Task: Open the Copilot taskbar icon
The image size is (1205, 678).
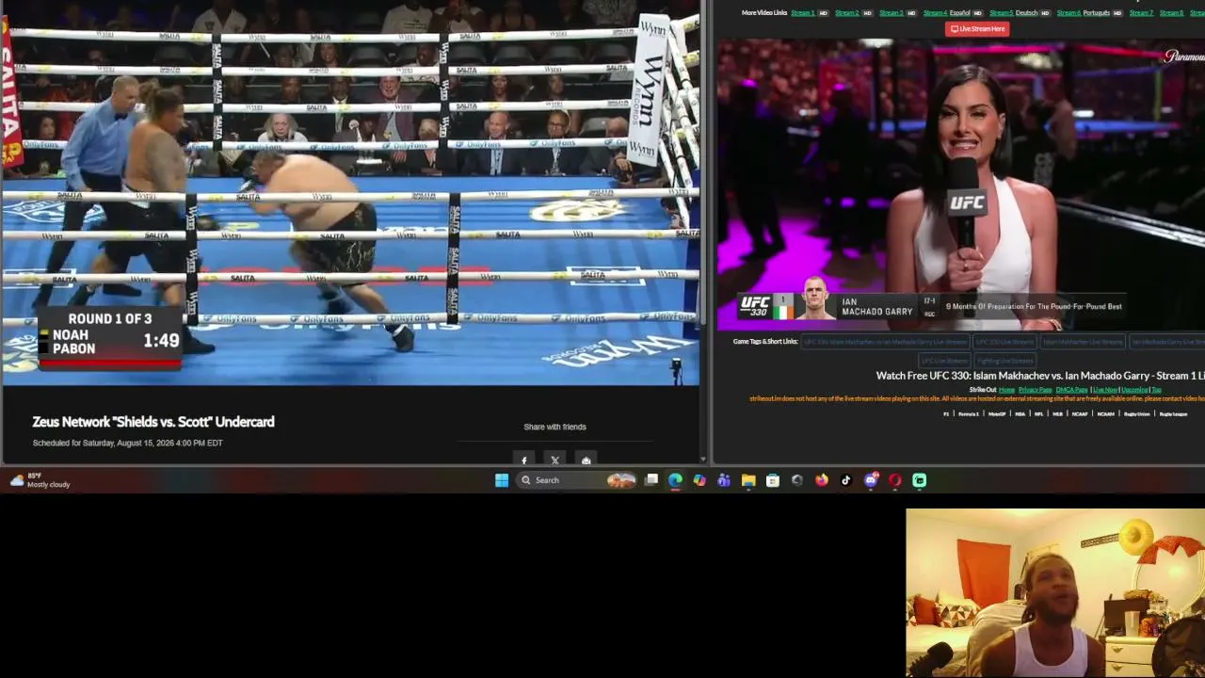Action: 699,480
